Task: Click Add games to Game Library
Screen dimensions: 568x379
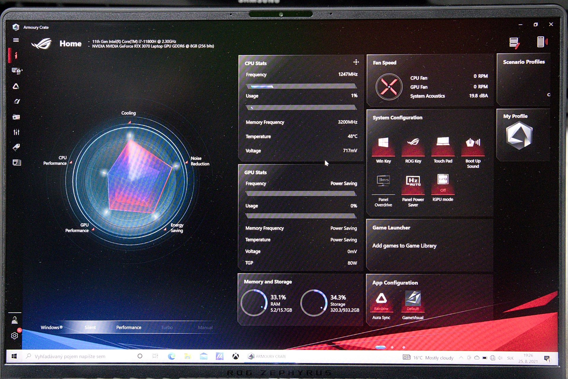Action: [404, 246]
